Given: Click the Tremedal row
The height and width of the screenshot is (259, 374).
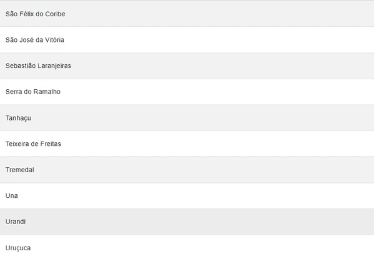Looking at the screenshot, I should (x=187, y=170).
